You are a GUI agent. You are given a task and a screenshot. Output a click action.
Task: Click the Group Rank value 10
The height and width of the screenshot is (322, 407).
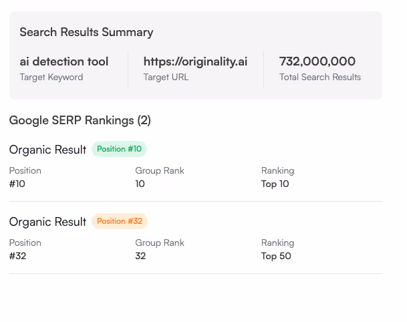click(x=140, y=184)
